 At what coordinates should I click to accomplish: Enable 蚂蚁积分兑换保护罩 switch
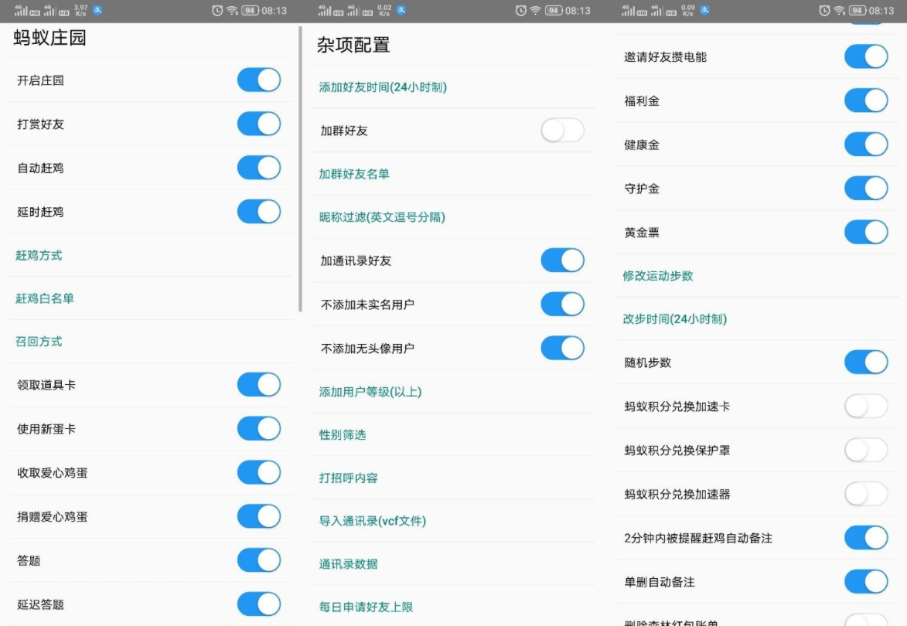pos(867,451)
